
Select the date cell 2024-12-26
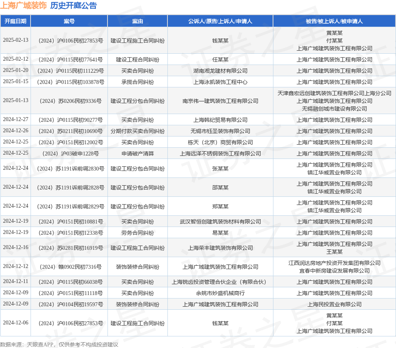(15, 131)
